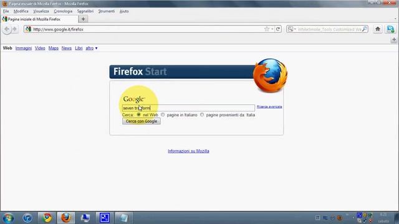Click search magnifier in toolbar search box

[364, 29]
